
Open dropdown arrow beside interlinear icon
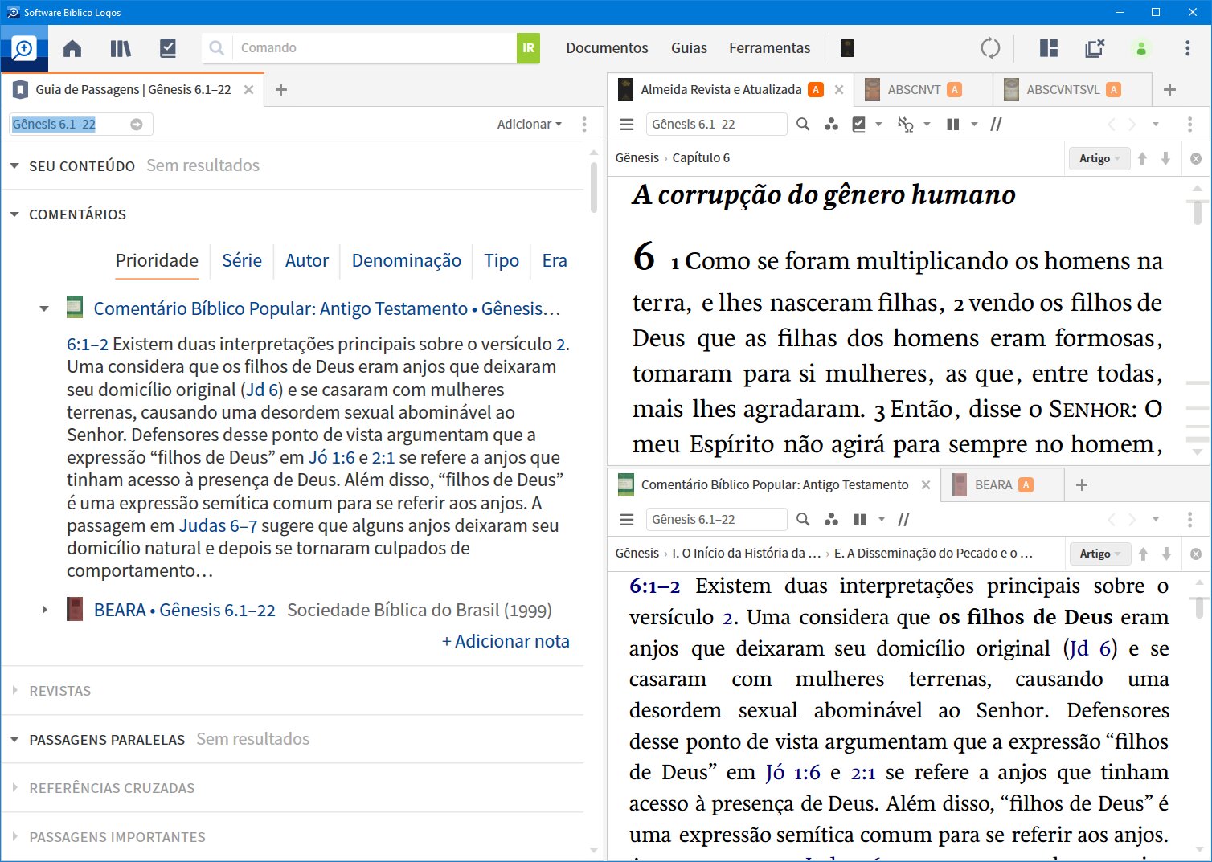[x=927, y=125]
